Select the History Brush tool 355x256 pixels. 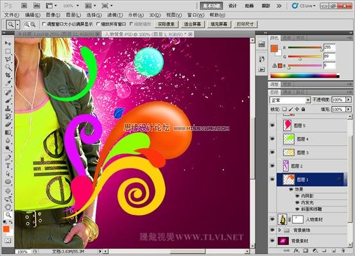pyautogui.click(x=8, y=116)
